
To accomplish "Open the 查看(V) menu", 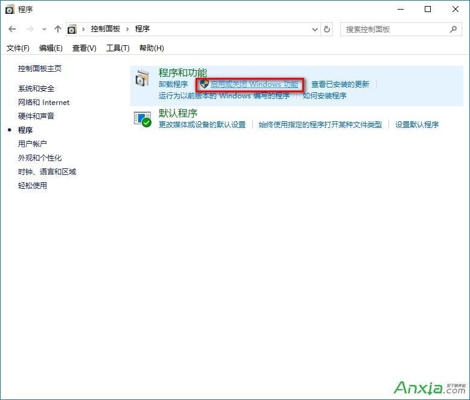I will click(x=84, y=48).
